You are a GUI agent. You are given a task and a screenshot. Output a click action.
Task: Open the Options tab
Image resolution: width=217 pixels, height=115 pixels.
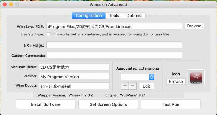134,15
